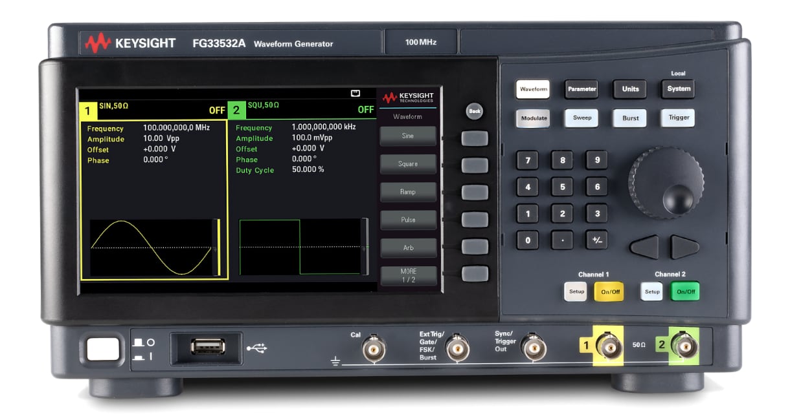Hit the round Back button
790x420 pixels.
(x=475, y=111)
